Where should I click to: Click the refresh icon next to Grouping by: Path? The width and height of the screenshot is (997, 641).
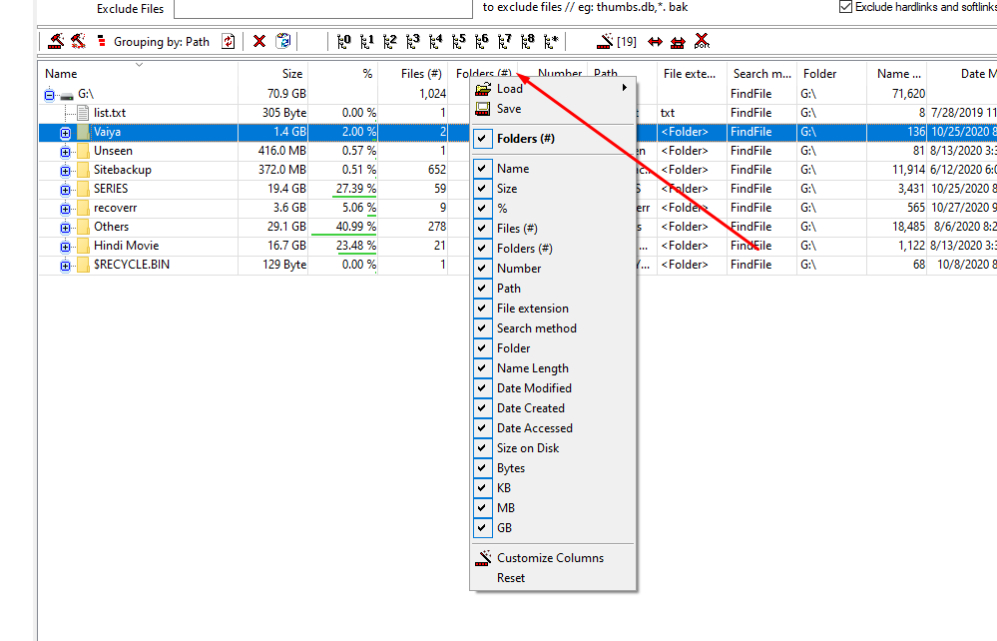tap(229, 41)
